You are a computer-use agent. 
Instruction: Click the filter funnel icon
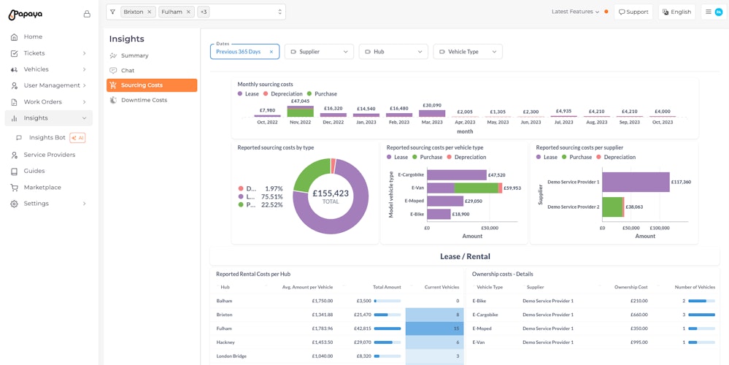pos(113,12)
